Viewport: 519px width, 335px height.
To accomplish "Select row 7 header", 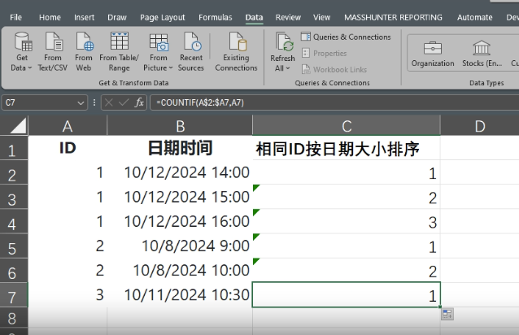I will pyautogui.click(x=14, y=294).
